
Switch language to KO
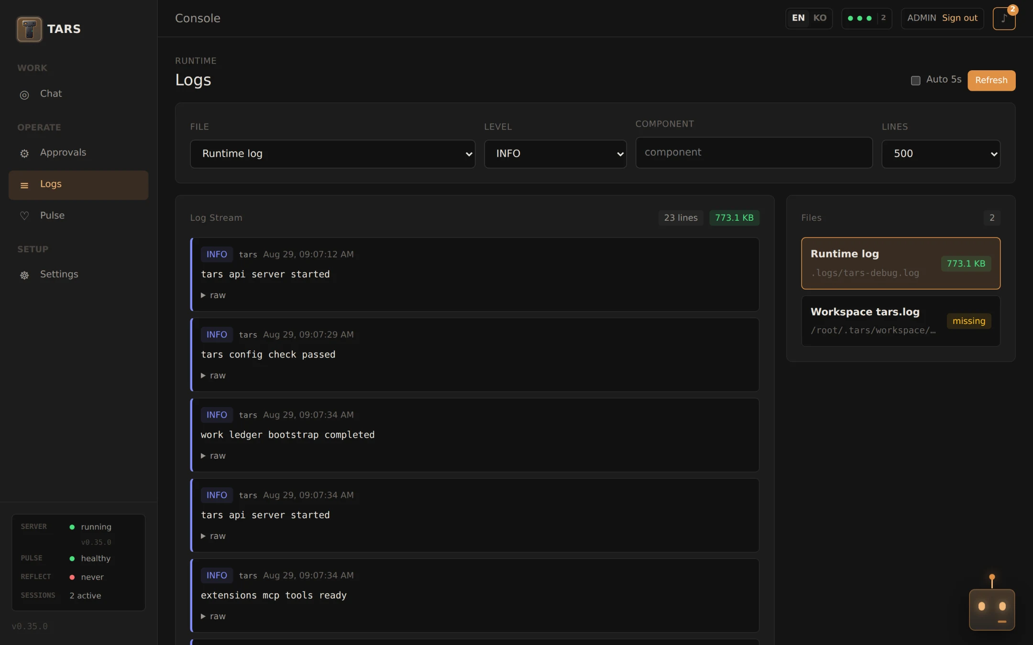820,18
